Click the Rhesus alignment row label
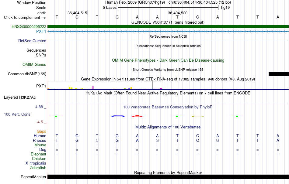The image size is (289, 184). (x=40, y=140)
